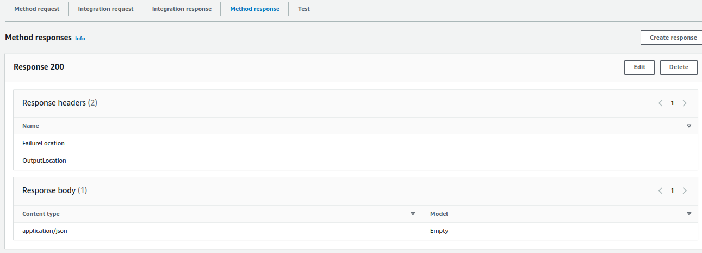Previous page arrow in Response headers
Screen dimensions: 702x253
(x=660, y=103)
